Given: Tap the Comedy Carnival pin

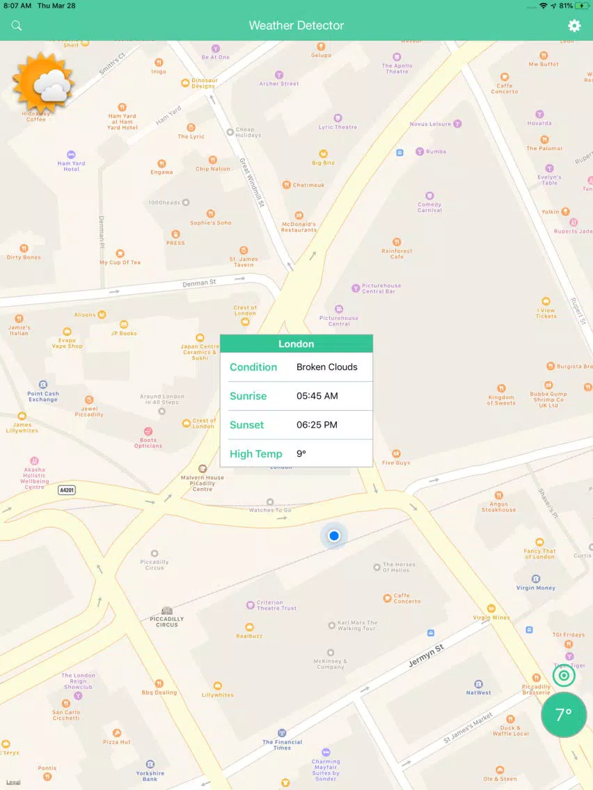Looking at the screenshot, I should tap(429, 195).
